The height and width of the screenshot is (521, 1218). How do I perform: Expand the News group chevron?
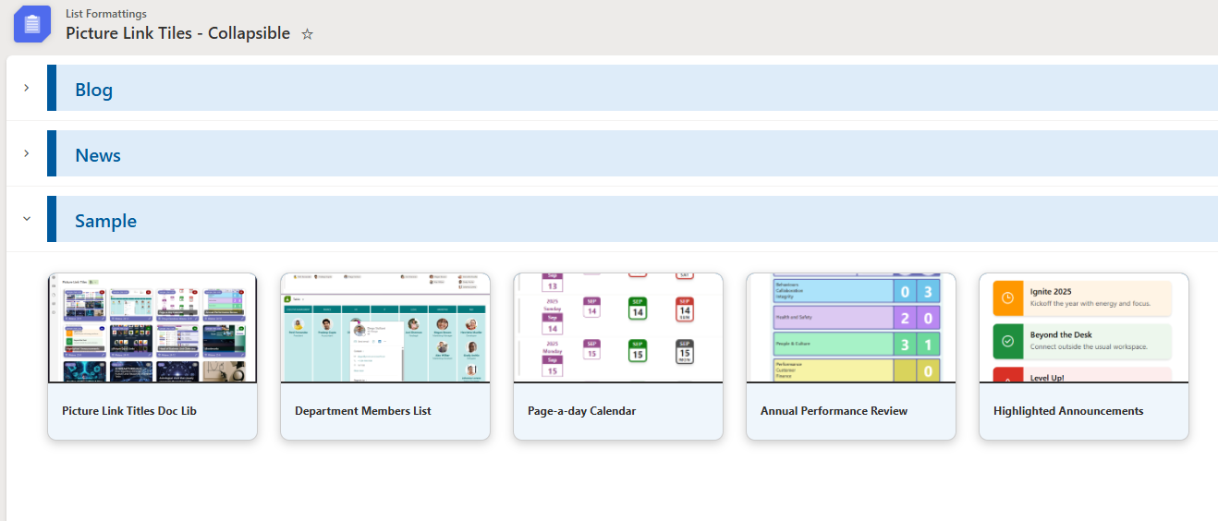tap(27, 153)
